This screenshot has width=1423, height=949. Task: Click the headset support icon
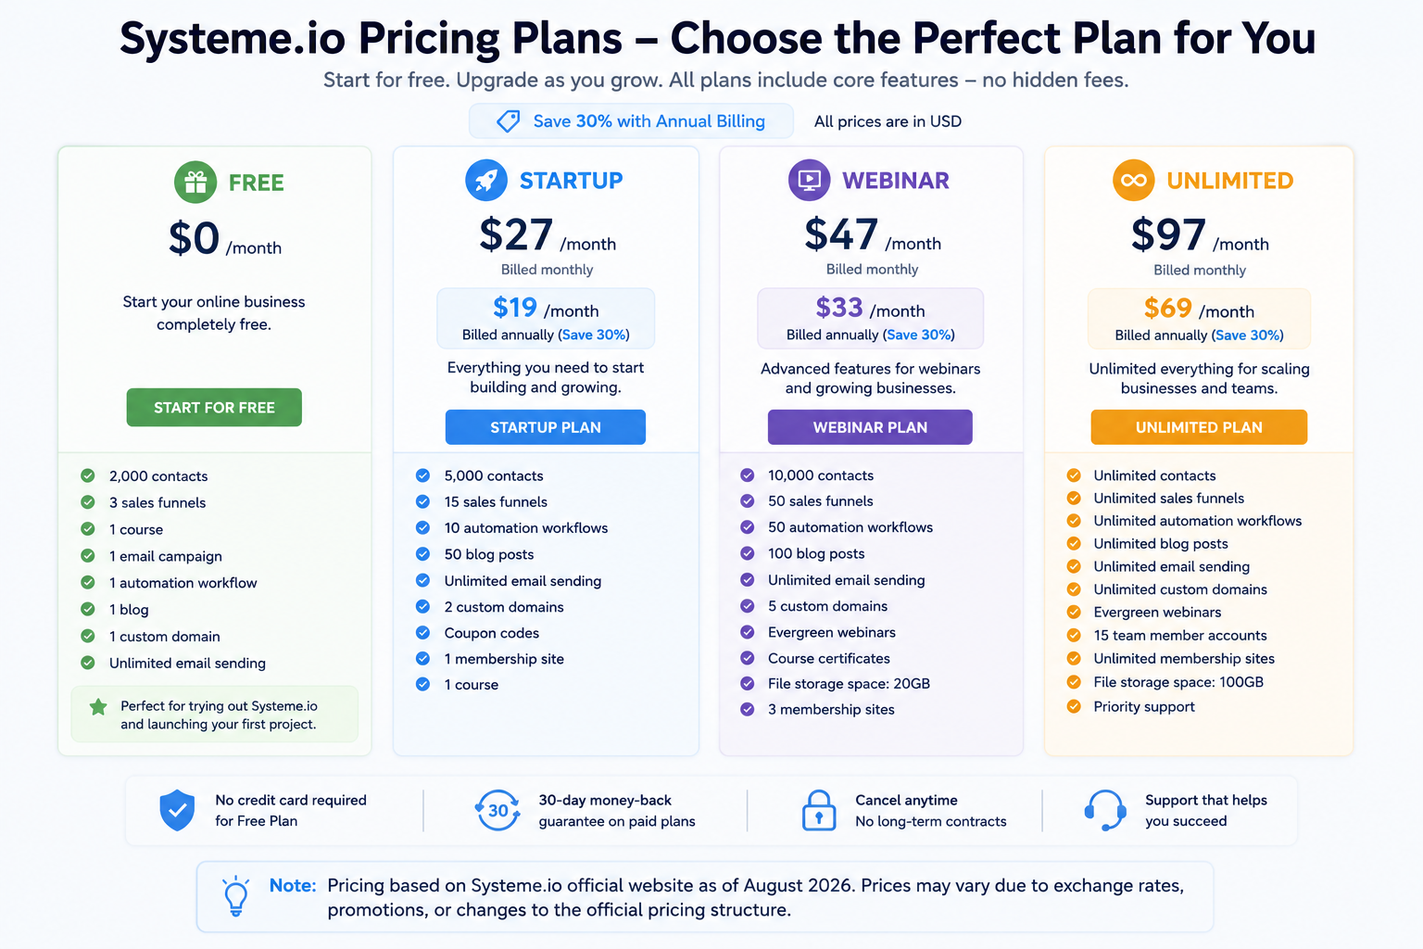tap(1105, 810)
